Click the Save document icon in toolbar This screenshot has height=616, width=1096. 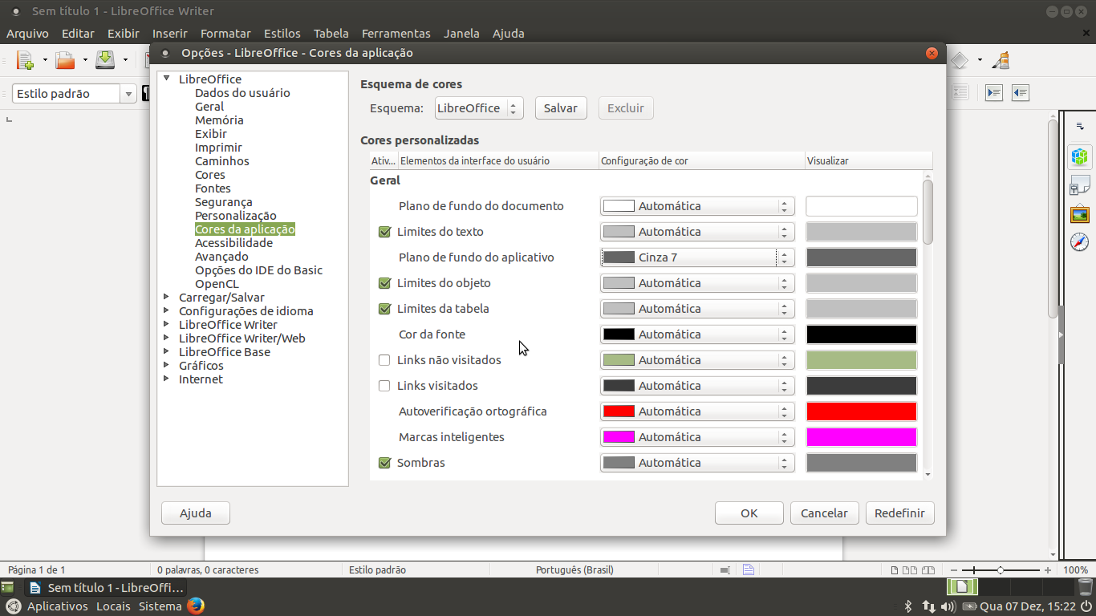tap(105, 60)
